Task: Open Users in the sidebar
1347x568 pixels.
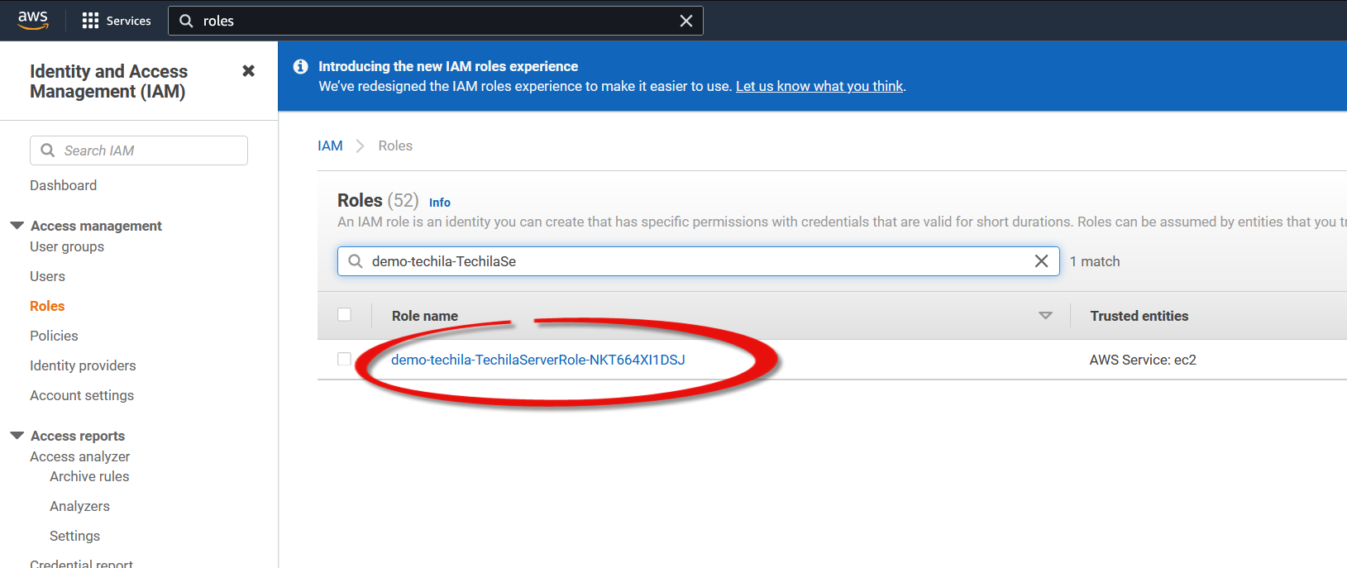Action: (x=47, y=276)
